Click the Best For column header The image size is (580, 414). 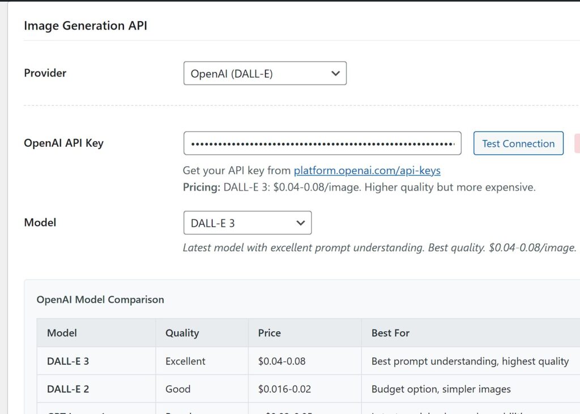tap(390, 333)
